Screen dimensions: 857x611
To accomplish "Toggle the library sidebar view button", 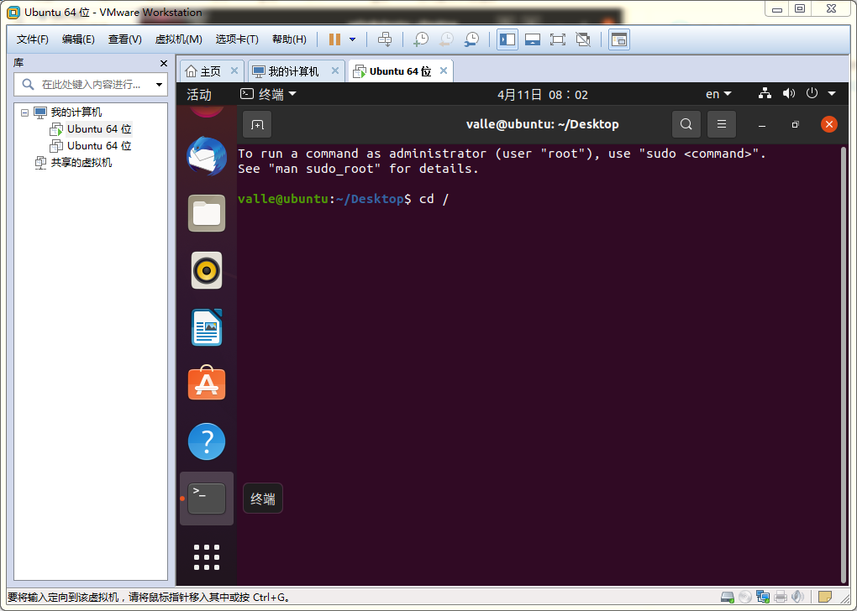I will (x=507, y=39).
